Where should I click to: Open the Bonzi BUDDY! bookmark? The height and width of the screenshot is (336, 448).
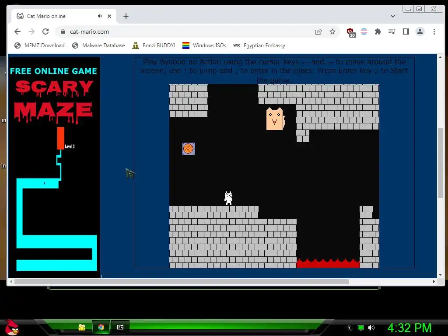(154, 45)
